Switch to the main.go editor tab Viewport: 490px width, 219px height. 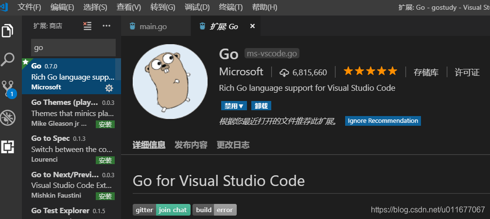coord(156,26)
